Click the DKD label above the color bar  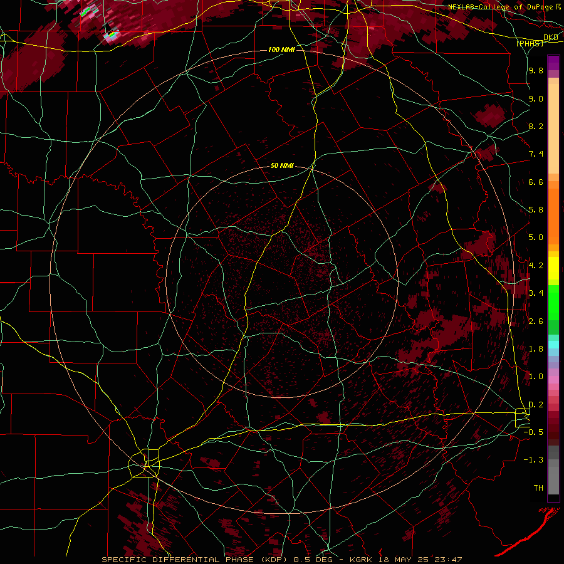550,38
